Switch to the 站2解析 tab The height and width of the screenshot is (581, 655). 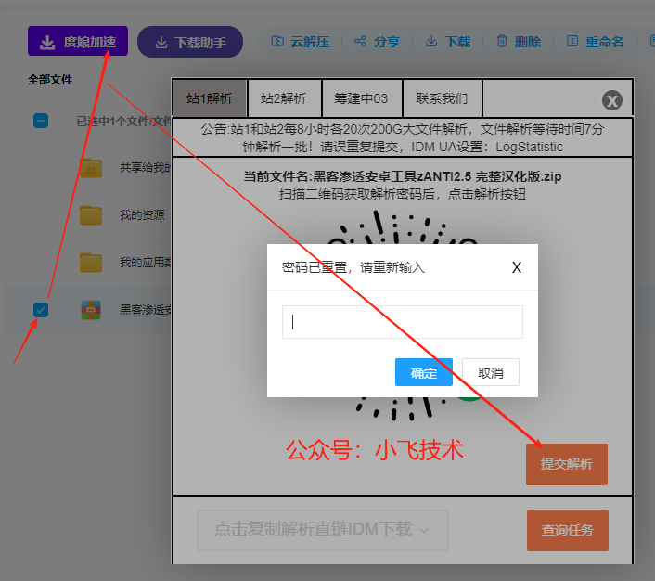coord(284,98)
